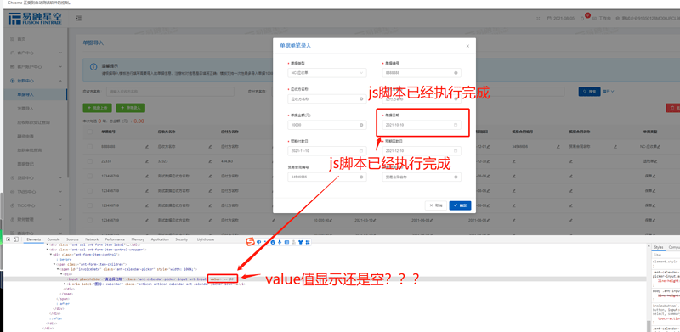Click the green 批量上传 button
The image size is (680, 332).
tap(98, 108)
